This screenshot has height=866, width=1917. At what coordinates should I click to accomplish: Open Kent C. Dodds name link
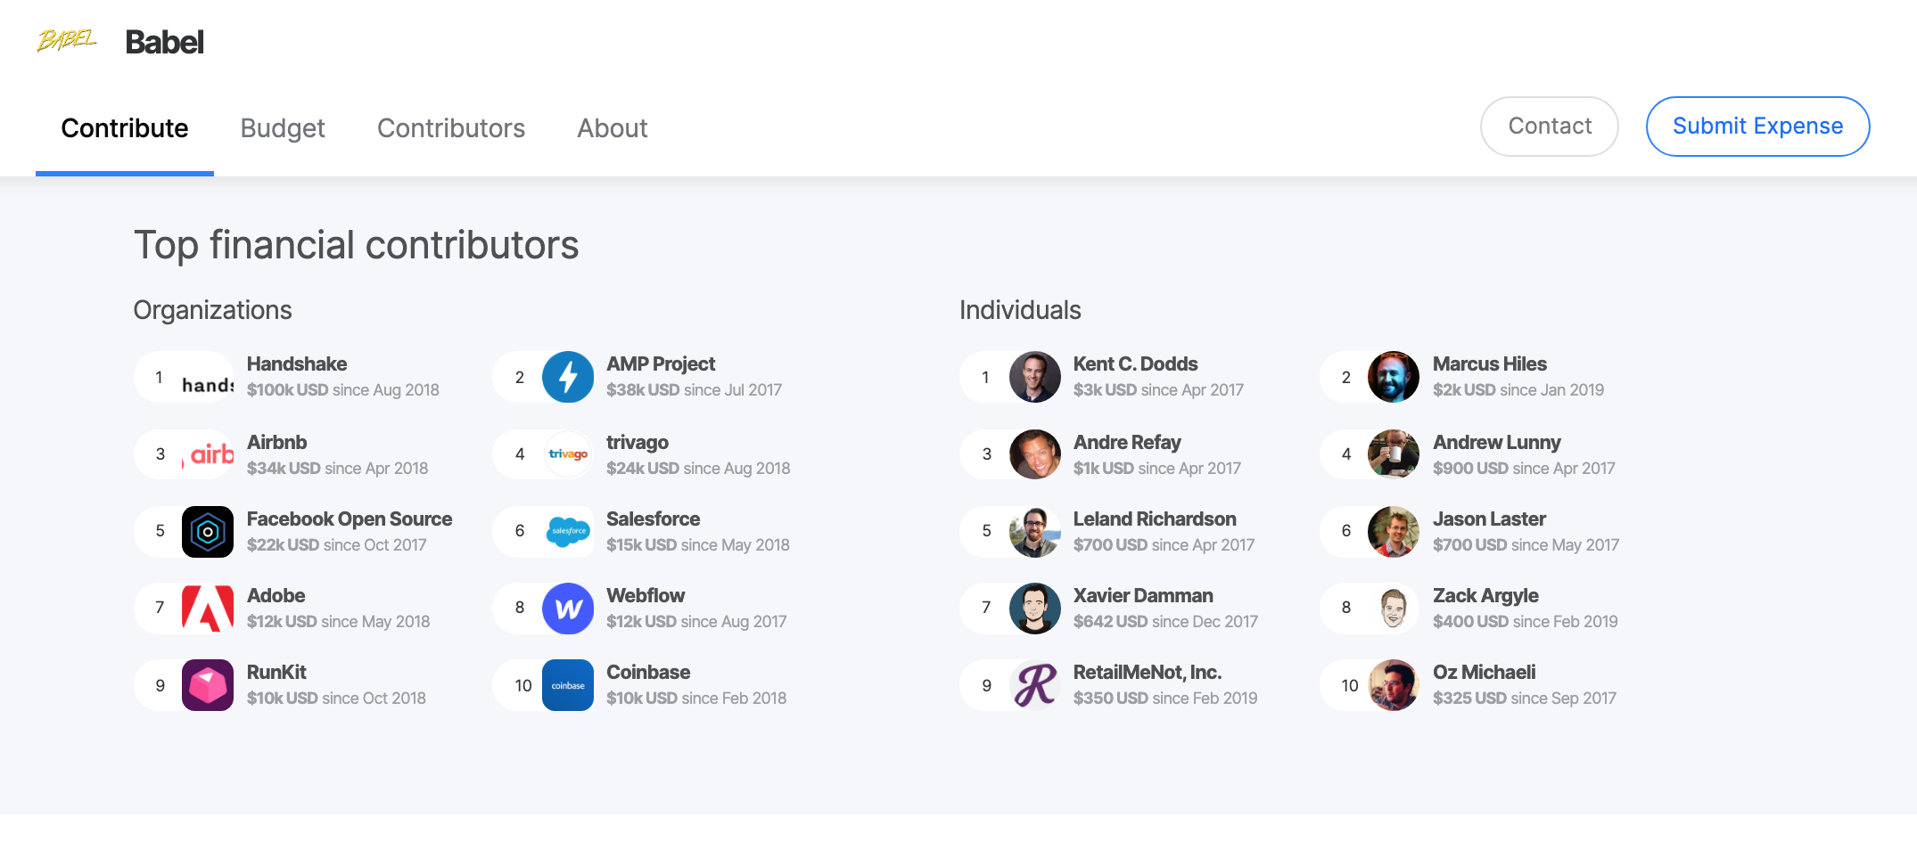click(1136, 364)
